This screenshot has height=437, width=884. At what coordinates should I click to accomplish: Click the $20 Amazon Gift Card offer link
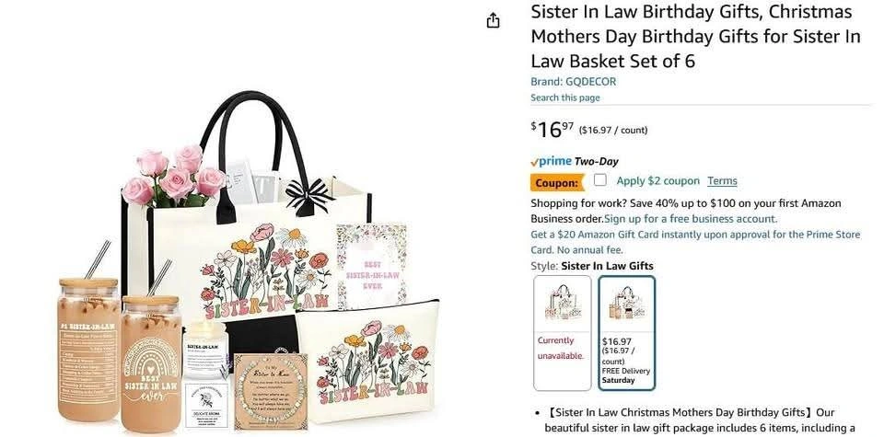click(695, 242)
